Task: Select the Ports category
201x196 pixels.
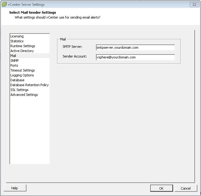Action: (14, 65)
